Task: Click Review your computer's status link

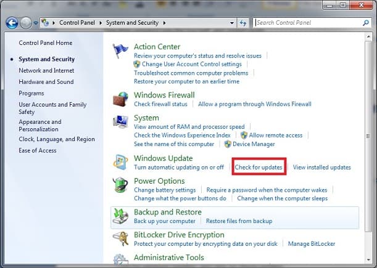Action: (197, 55)
